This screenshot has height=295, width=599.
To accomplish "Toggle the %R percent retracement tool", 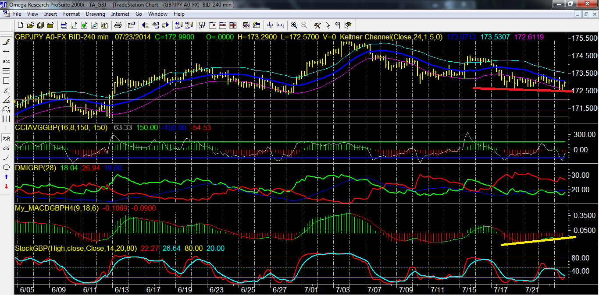I will coord(6,138).
